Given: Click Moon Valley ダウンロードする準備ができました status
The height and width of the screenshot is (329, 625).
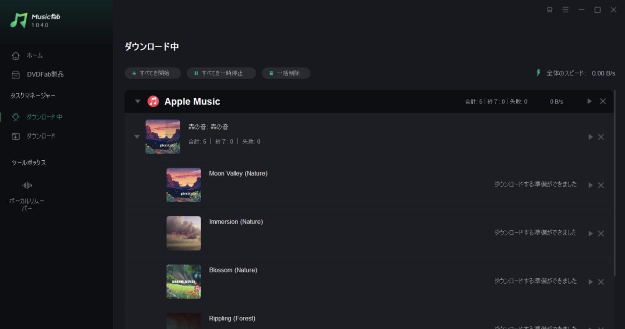Looking at the screenshot, I should (535, 185).
